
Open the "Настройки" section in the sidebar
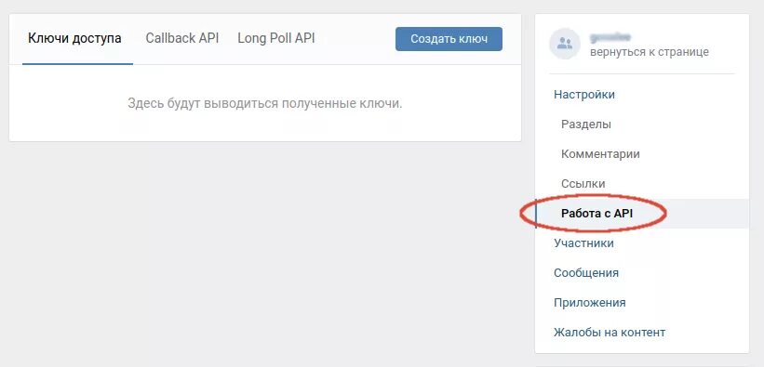[x=584, y=95]
